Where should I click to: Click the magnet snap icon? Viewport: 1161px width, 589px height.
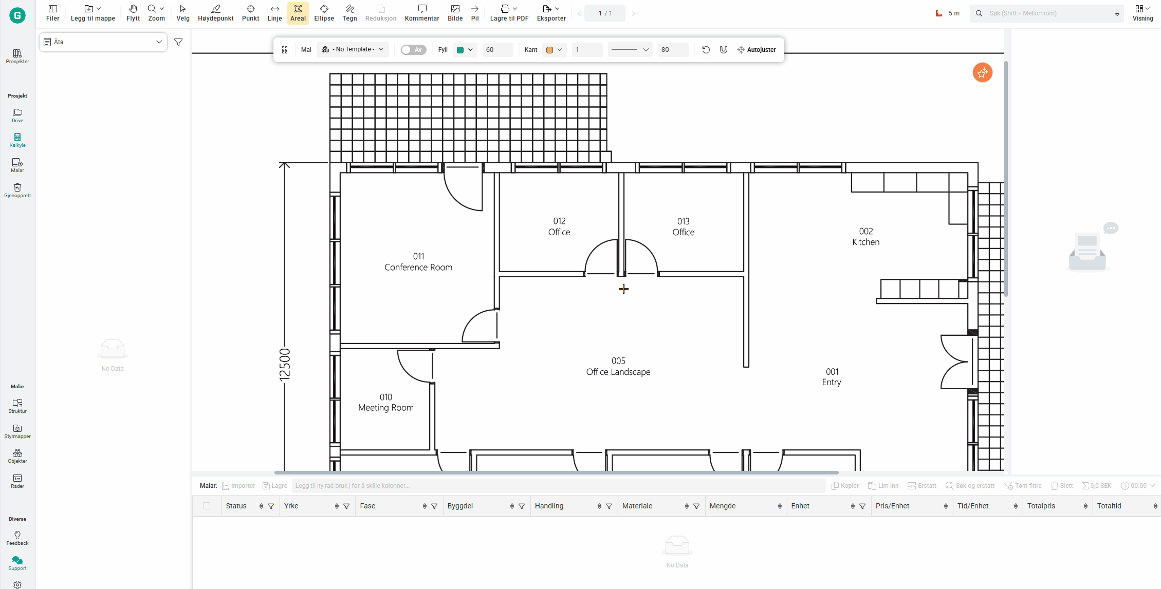tap(723, 50)
